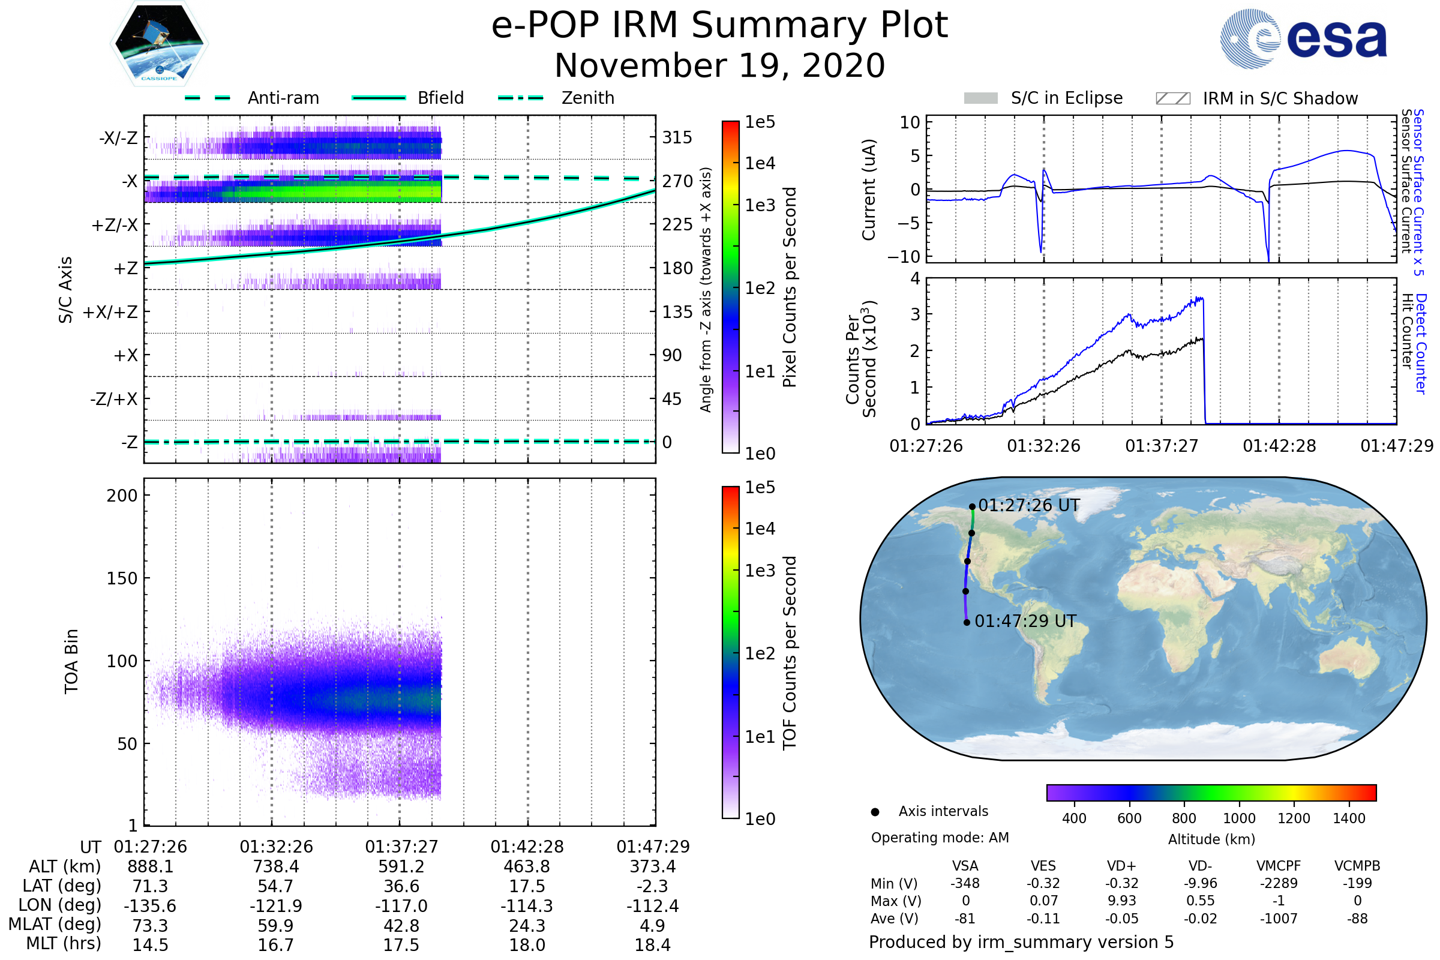Click the Altitude (km) color bar
1440x960 pixels.
pos(1211,793)
